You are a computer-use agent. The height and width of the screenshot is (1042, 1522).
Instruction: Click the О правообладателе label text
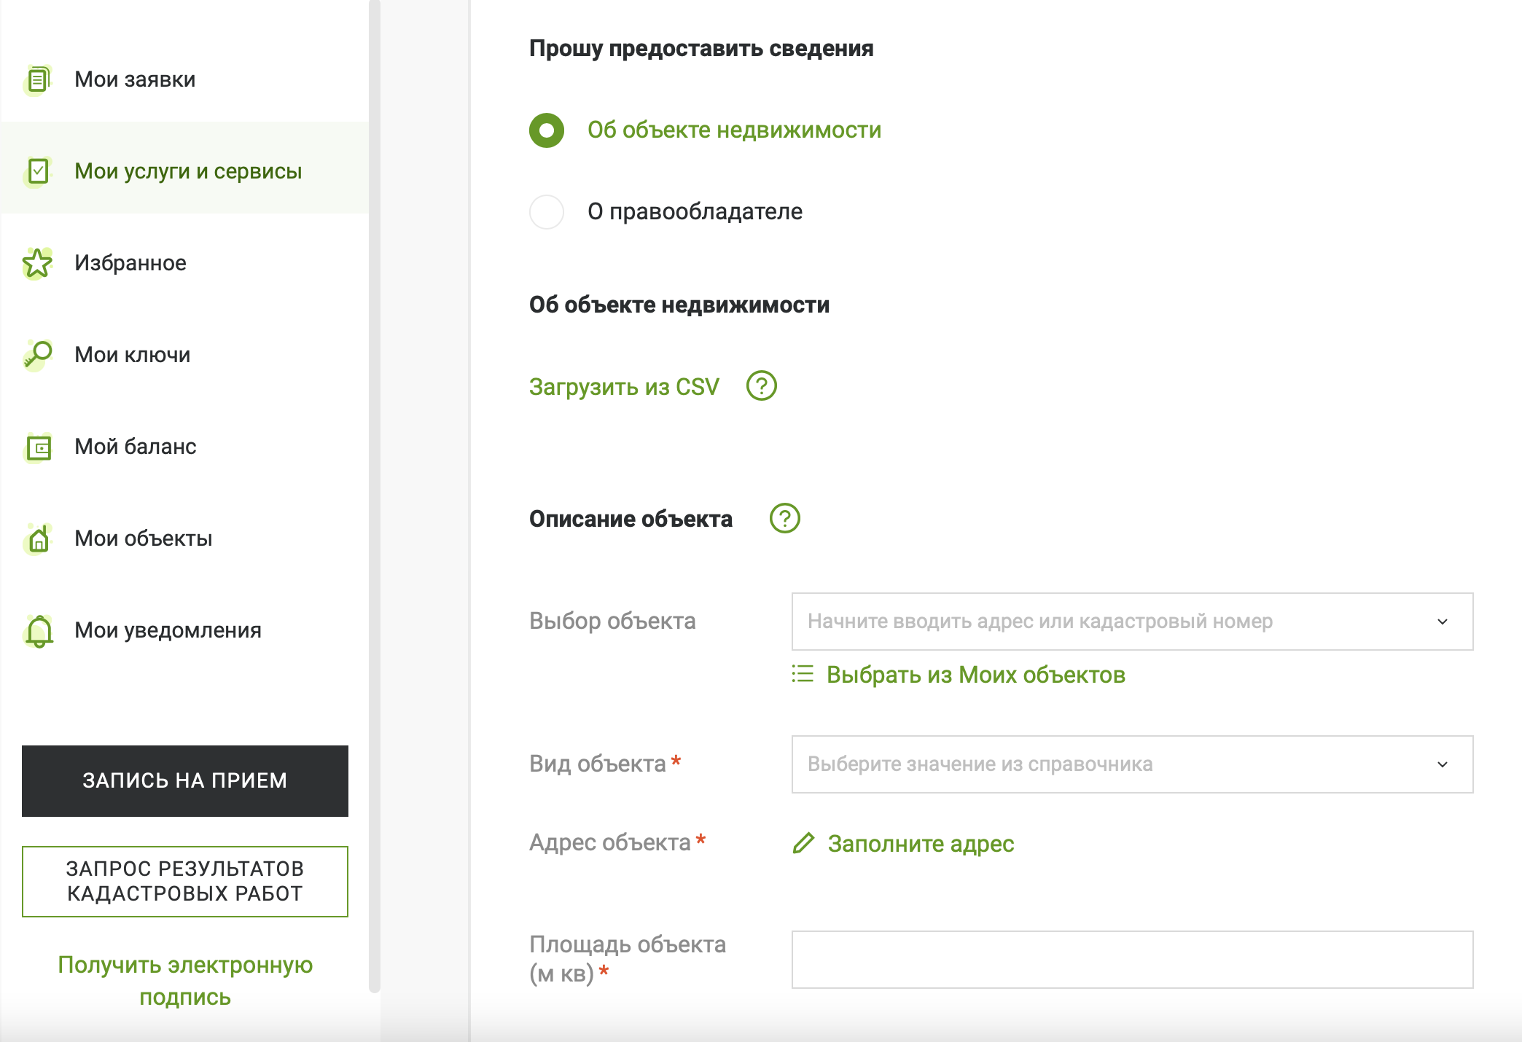tap(695, 212)
